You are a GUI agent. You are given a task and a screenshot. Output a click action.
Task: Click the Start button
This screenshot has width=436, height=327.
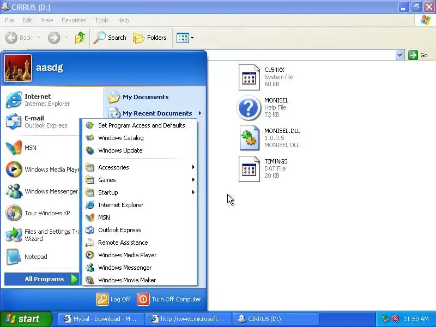[26, 319]
